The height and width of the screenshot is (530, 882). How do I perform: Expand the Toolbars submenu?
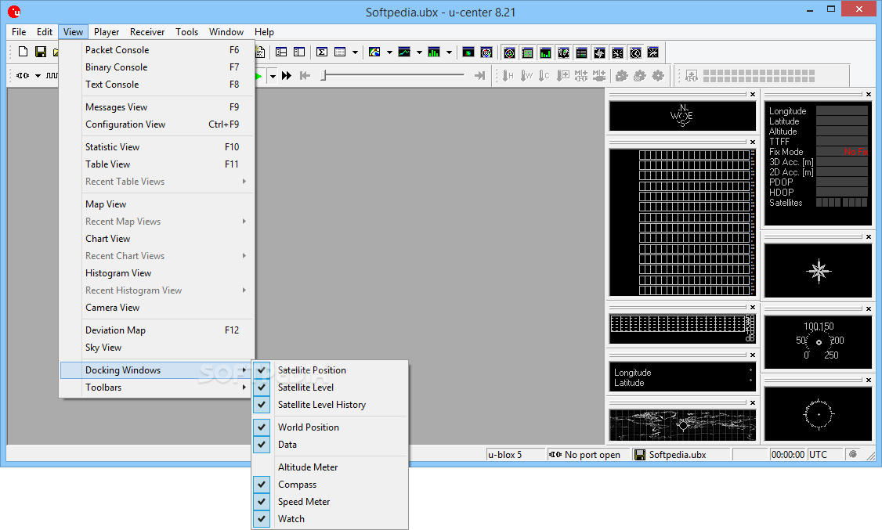pos(156,388)
